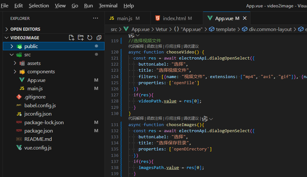307x177 pixels.
Task: Open the Selection menu
Action: (39, 6)
